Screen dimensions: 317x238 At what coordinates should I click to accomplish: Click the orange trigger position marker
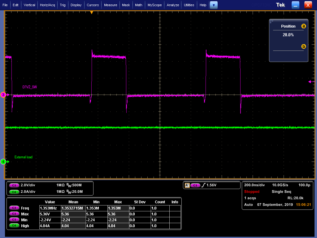coord(91,12)
